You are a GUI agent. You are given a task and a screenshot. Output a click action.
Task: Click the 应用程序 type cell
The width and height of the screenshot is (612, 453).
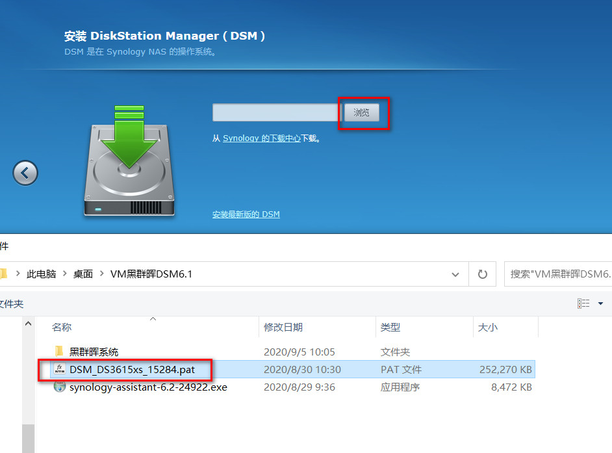[400, 387]
